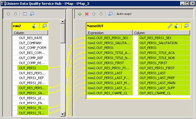Add a new output table with green plus
The image size is (196, 119).
click(x=80, y=14)
